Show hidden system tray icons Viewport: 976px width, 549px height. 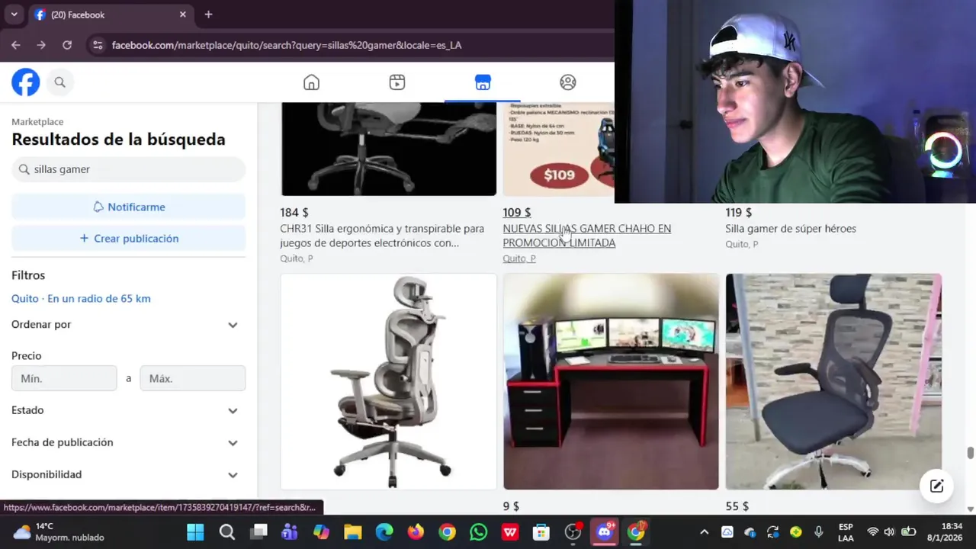tap(704, 531)
